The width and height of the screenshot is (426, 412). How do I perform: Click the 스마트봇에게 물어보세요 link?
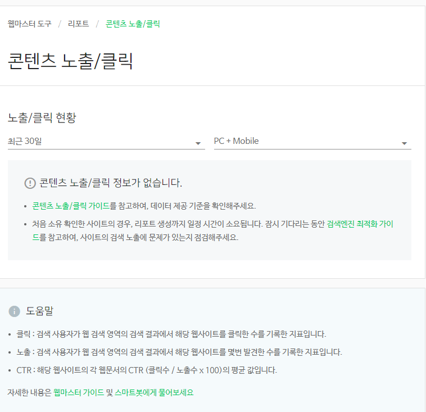[154, 393]
